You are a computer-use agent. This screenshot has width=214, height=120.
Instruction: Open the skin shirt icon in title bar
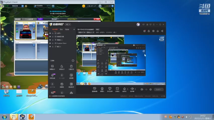coord(150,25)
